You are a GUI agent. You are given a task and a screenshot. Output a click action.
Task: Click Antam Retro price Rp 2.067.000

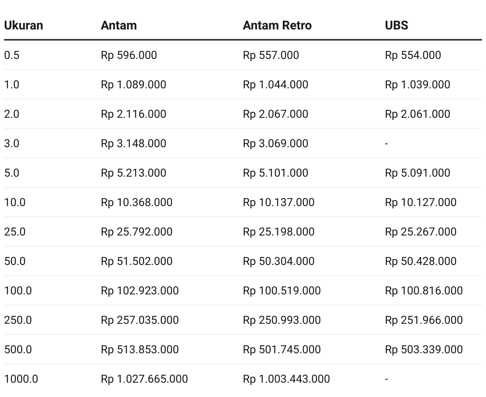tap(276, 114)
